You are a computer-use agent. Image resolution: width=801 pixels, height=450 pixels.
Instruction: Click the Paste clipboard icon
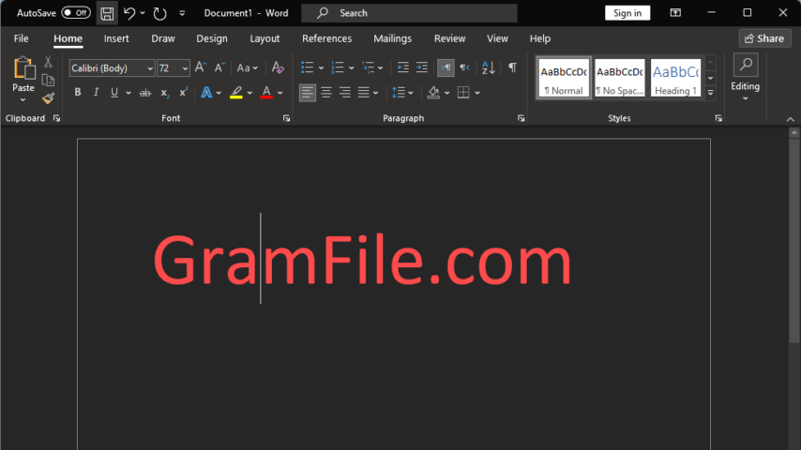click(23, 68)
